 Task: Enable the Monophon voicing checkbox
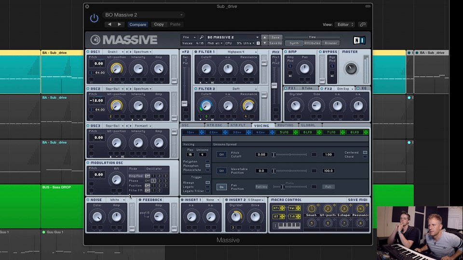[x=207, y=166]
